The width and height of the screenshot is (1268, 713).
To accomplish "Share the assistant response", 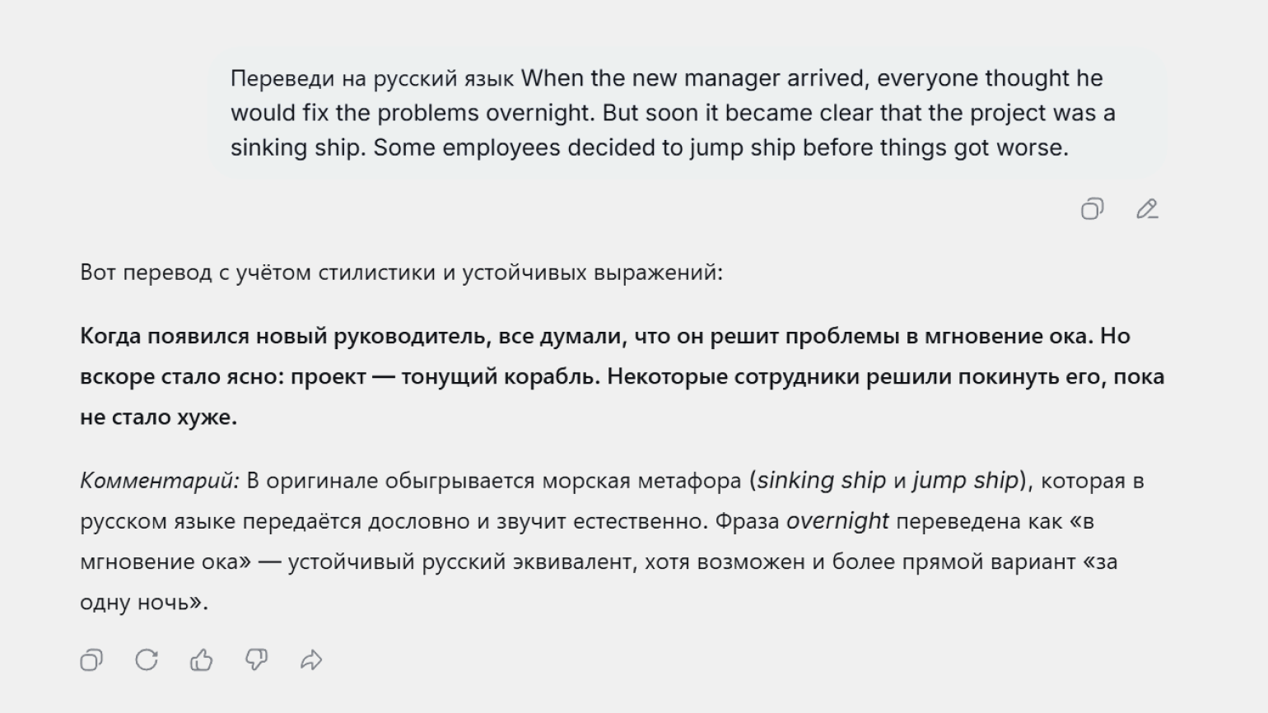I will coord(311,659).
